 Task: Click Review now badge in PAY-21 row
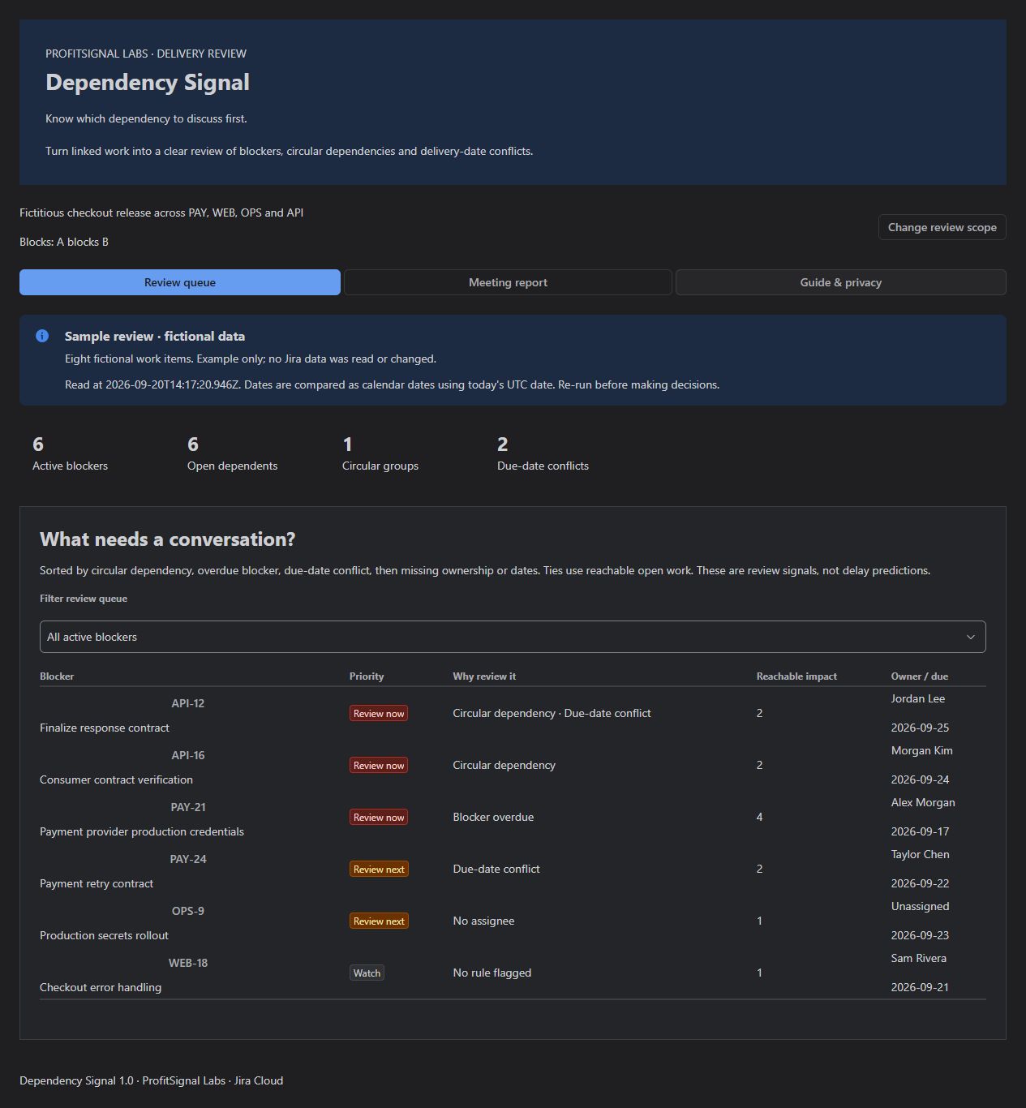379,817
